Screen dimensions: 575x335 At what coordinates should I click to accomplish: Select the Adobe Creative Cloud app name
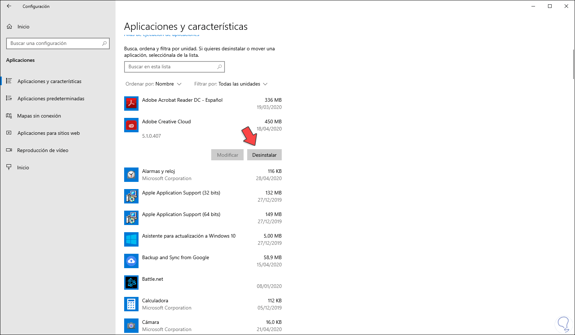pyautogui.click(x=166, y=122)
